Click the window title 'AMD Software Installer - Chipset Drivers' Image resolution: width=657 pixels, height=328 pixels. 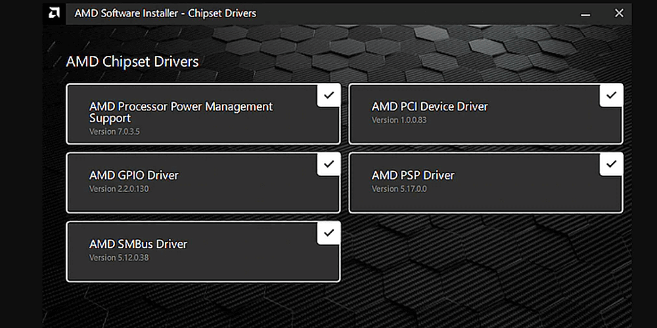pyautogui.click(x=165, y=13)
